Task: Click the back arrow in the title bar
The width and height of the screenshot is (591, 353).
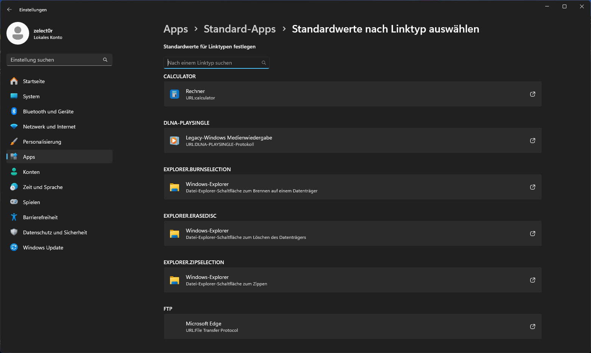Action: tap(9, 10)
